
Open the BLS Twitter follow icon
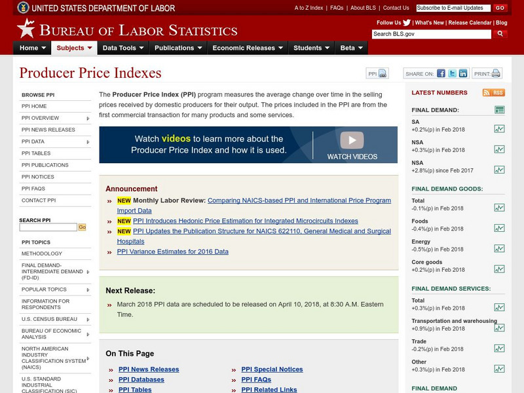click(406, 23)
